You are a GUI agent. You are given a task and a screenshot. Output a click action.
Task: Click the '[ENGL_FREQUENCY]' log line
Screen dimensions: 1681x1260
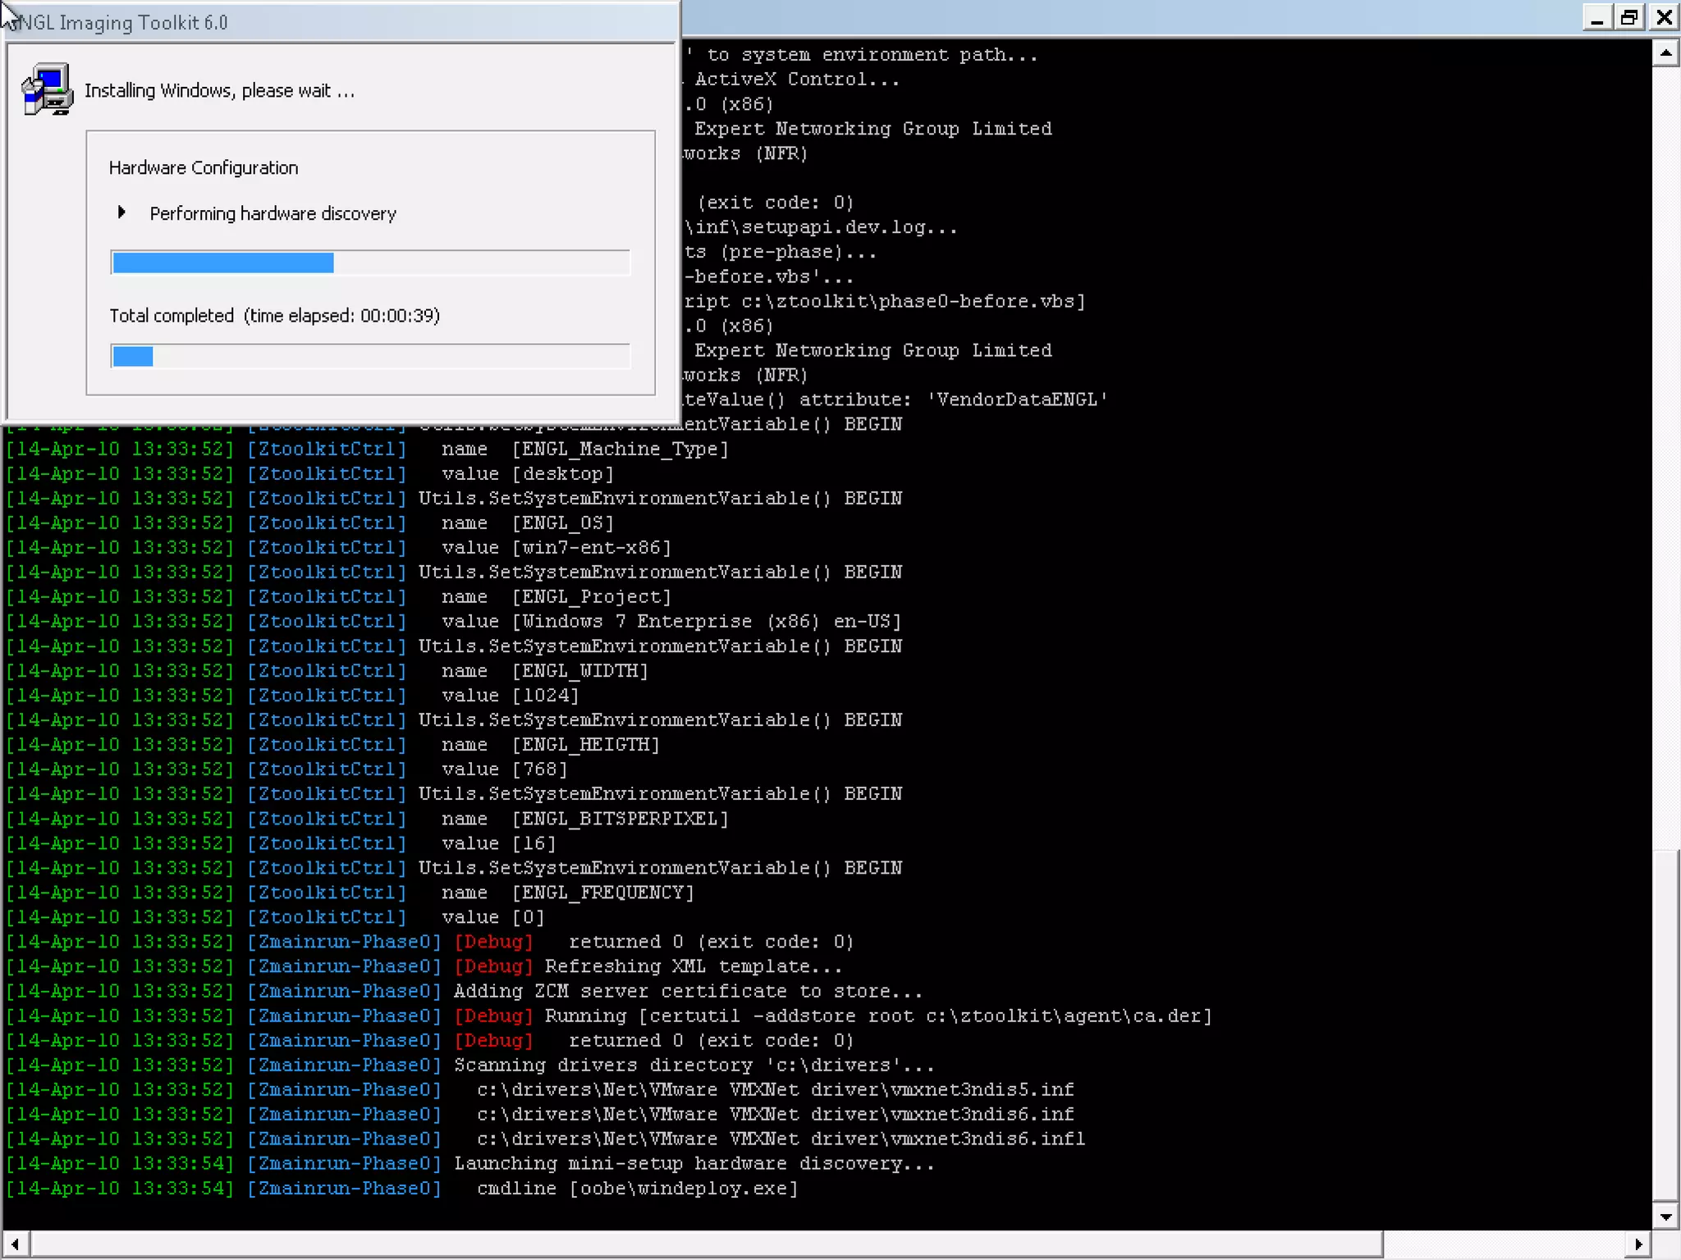pyautogui.click(x=567, y=892)
